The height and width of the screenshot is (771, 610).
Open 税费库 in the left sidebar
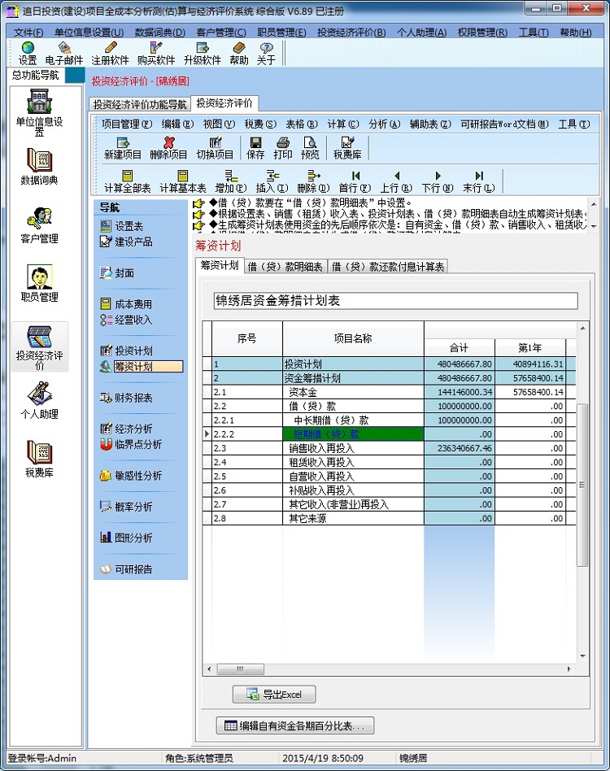39,460
